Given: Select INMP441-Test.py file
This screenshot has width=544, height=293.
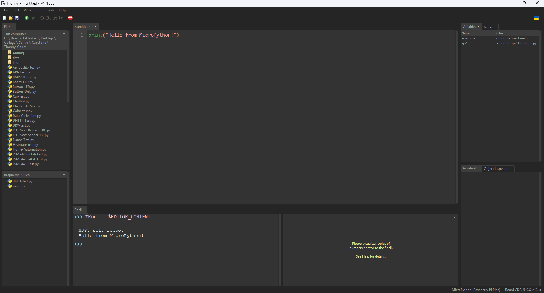Looking at the screenshot, I should [x=26, y=164].
